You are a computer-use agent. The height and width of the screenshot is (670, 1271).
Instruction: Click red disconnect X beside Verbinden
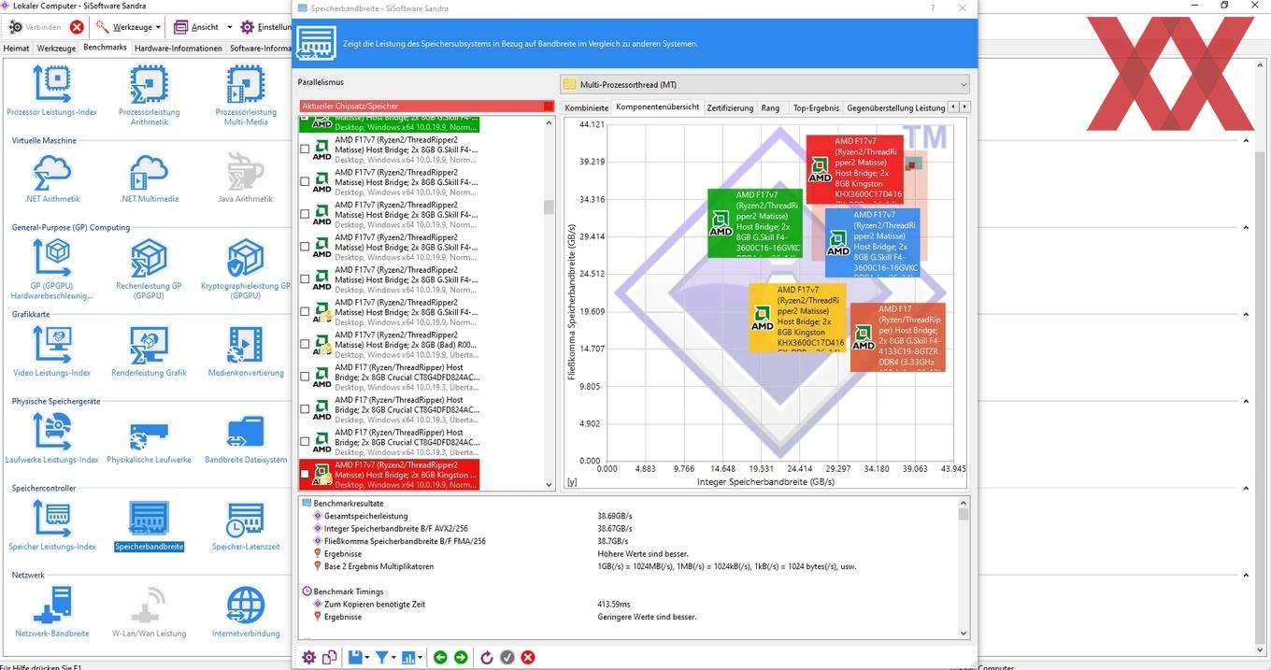click(x=77, y=27)
